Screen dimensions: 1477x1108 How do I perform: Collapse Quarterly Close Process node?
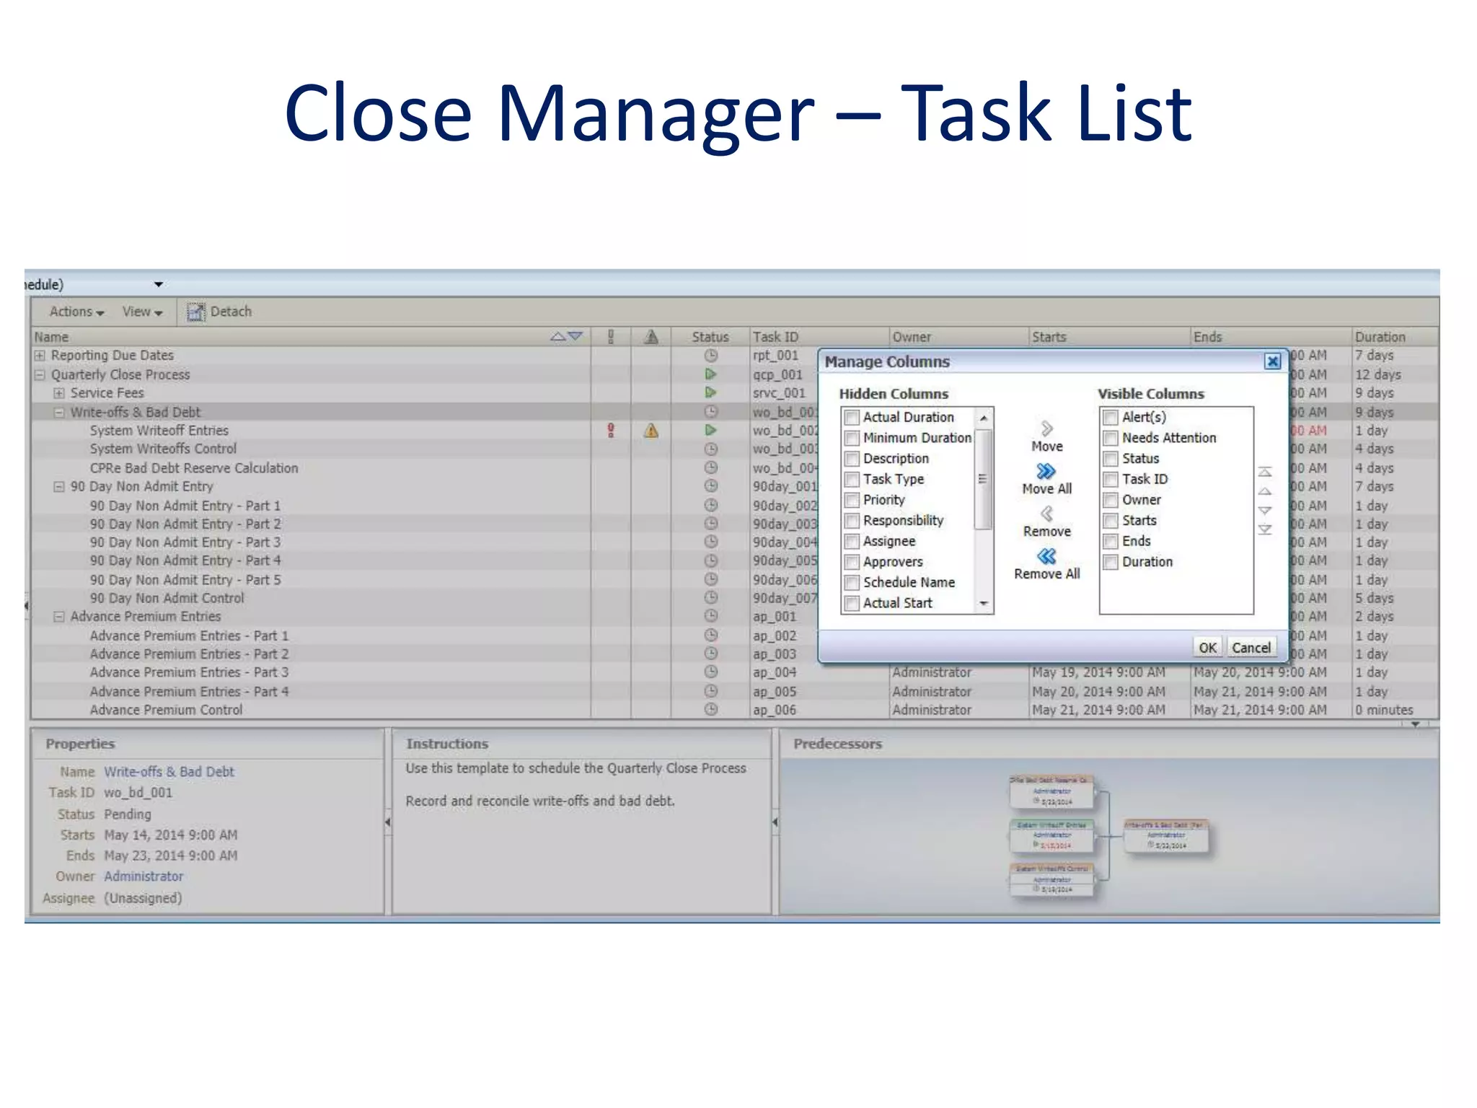pyautogui.click(x=40, y=375)
